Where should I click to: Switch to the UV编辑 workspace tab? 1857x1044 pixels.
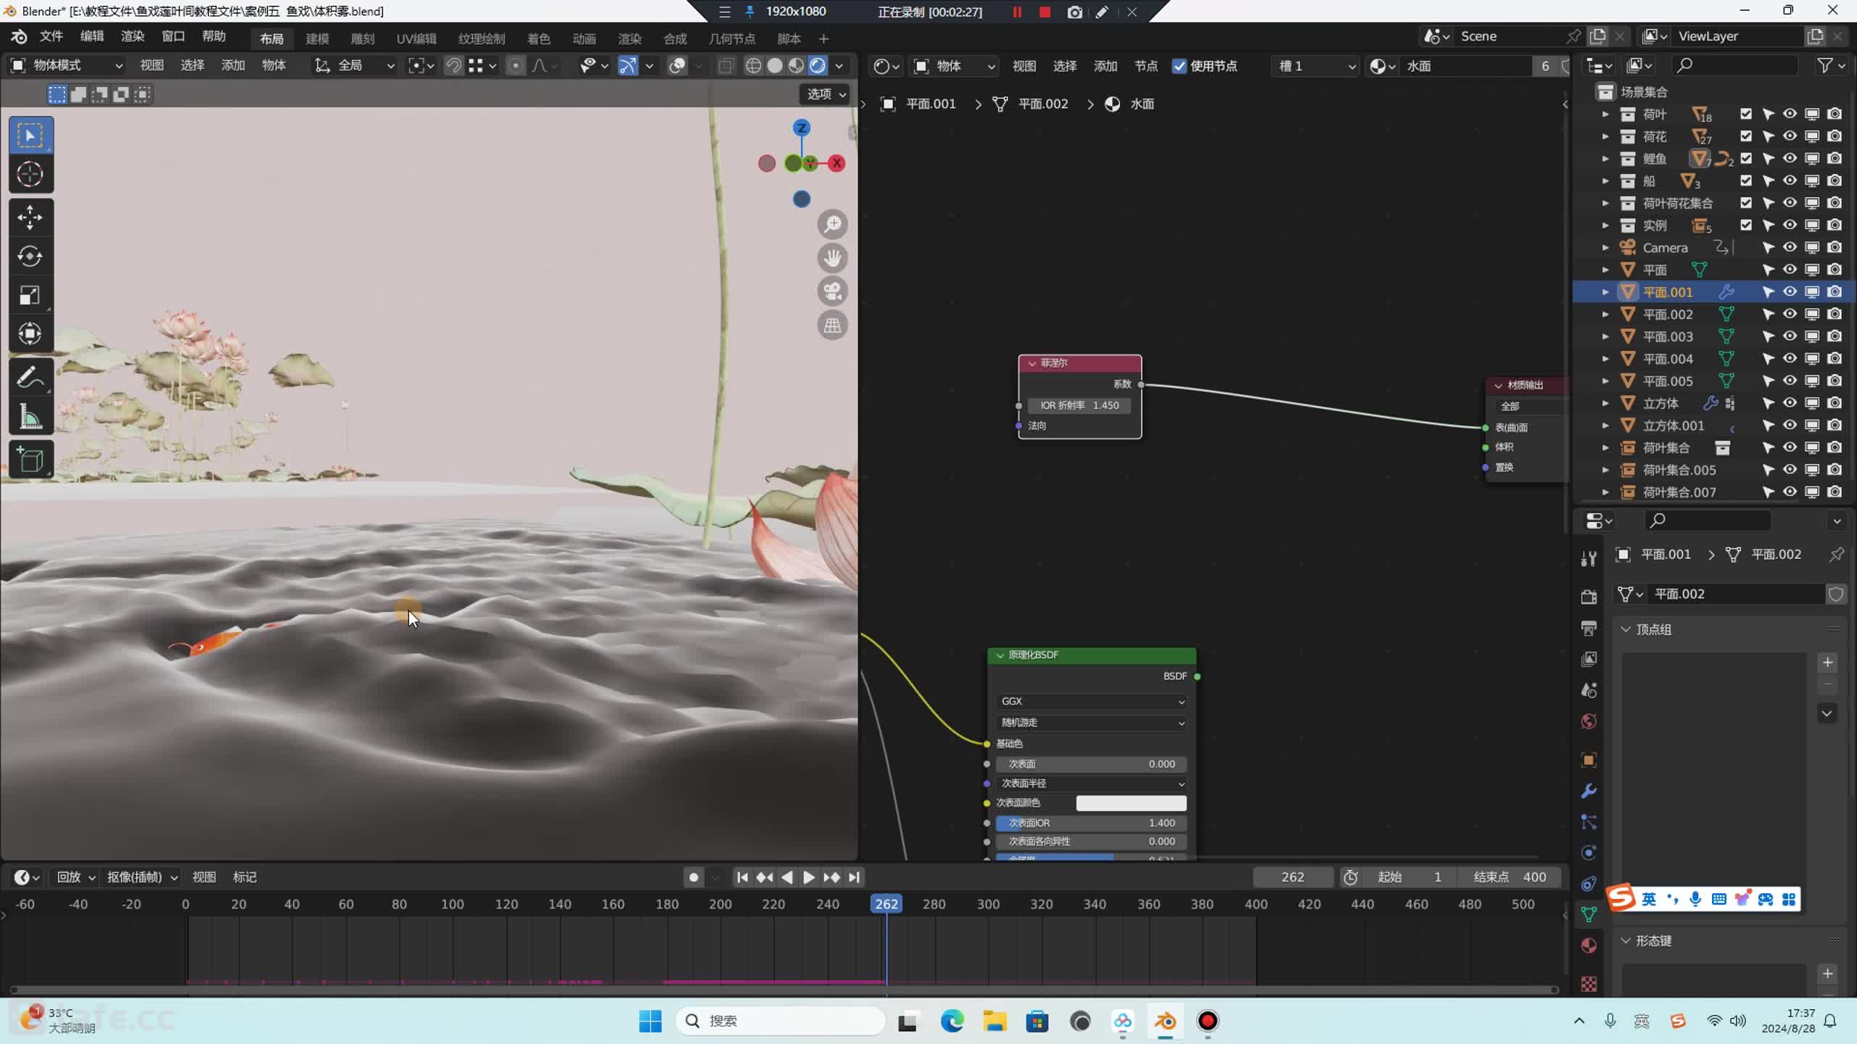[416, 38]
